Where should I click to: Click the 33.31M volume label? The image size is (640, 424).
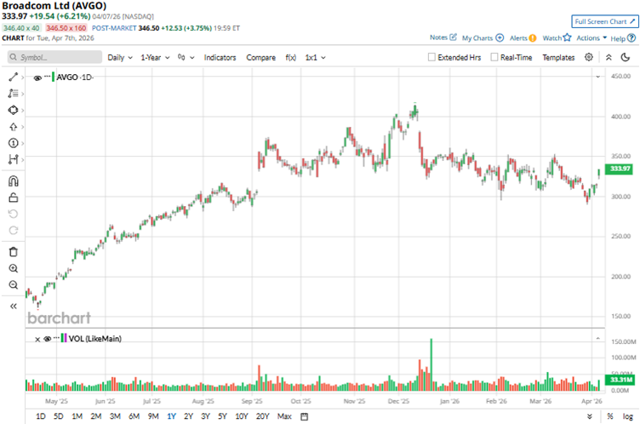(620, 380)
